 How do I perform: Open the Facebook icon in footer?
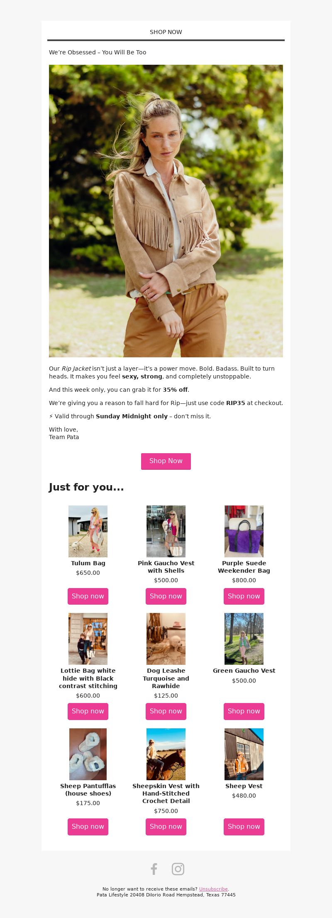pyautogui.click(x=154, y=869)
